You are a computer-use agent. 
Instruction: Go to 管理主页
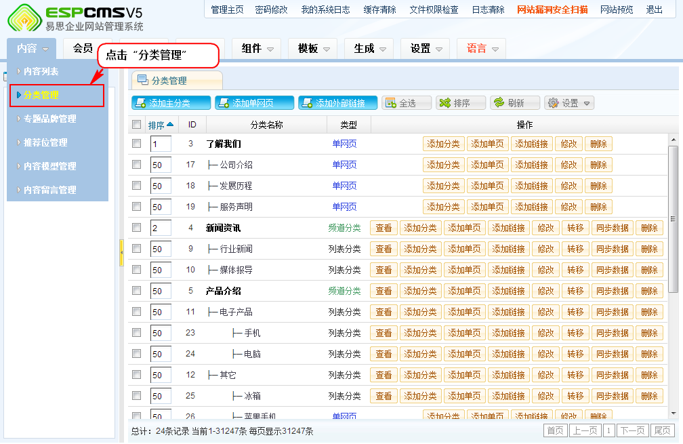[x=227, y=9]
